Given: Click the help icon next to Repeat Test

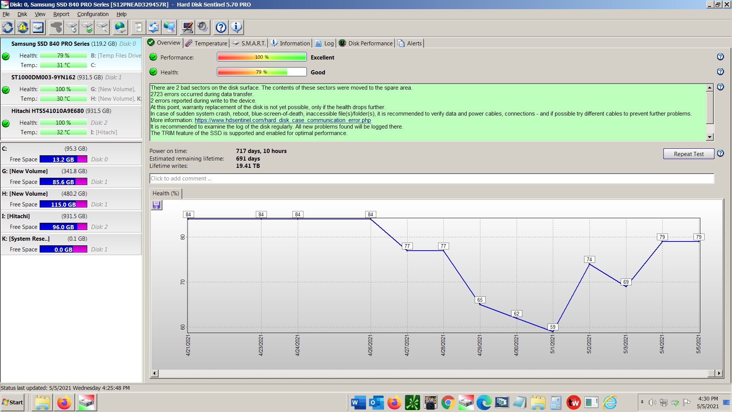Looking at the screenshot, I should point(720,153).
